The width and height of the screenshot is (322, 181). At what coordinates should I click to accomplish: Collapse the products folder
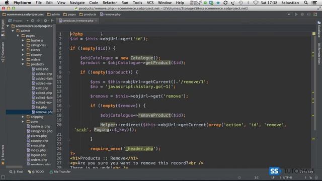pos(23,64)
